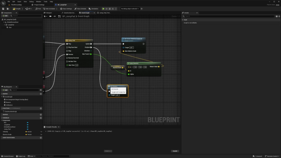This screenshot has height=158, width=281.
Task: Open Class Settings
Action: 66,9
